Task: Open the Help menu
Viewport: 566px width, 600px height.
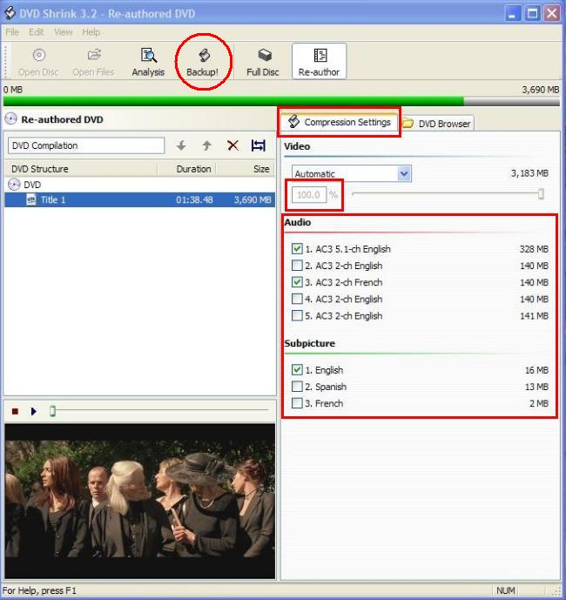Action: click(91, 32)
